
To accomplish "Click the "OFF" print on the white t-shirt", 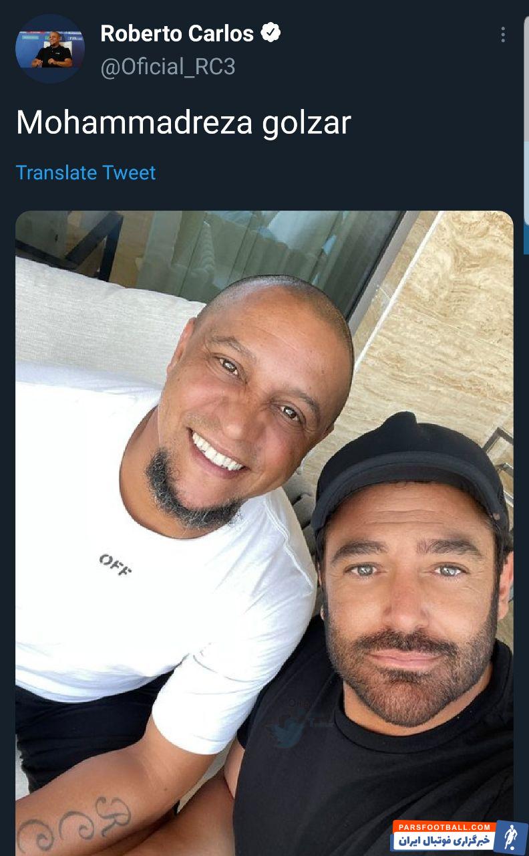I will pyautogui.click(x=116, y=564).
